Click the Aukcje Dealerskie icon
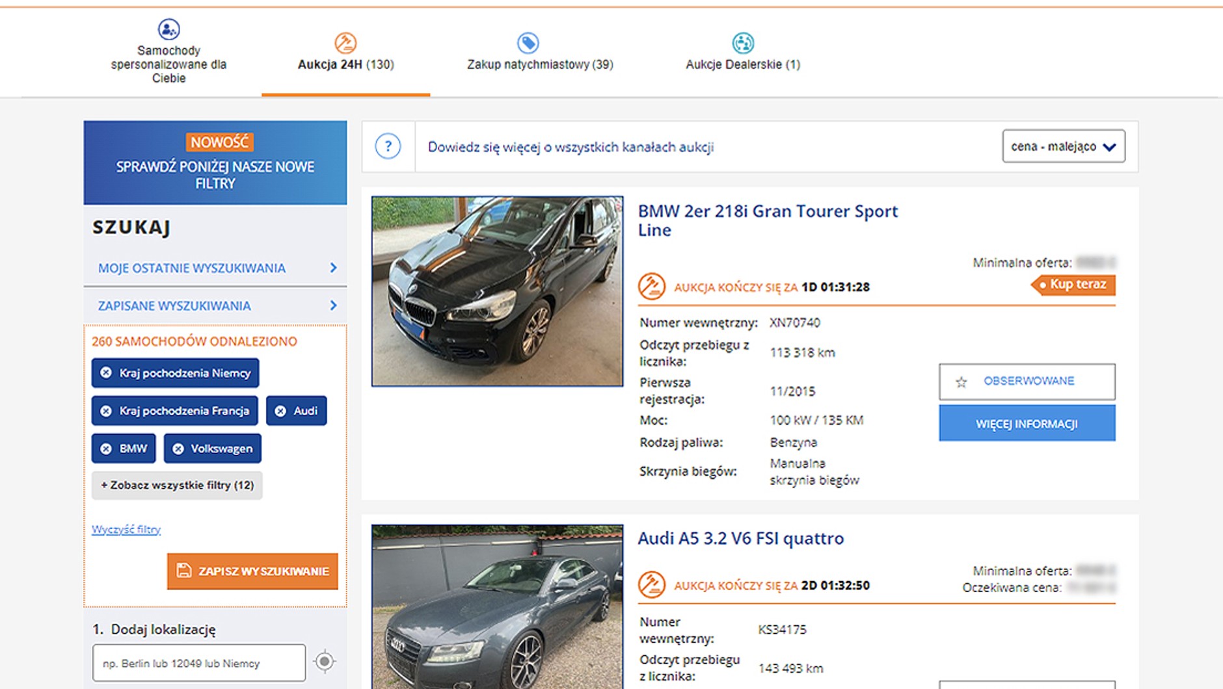 click(743, 43)
